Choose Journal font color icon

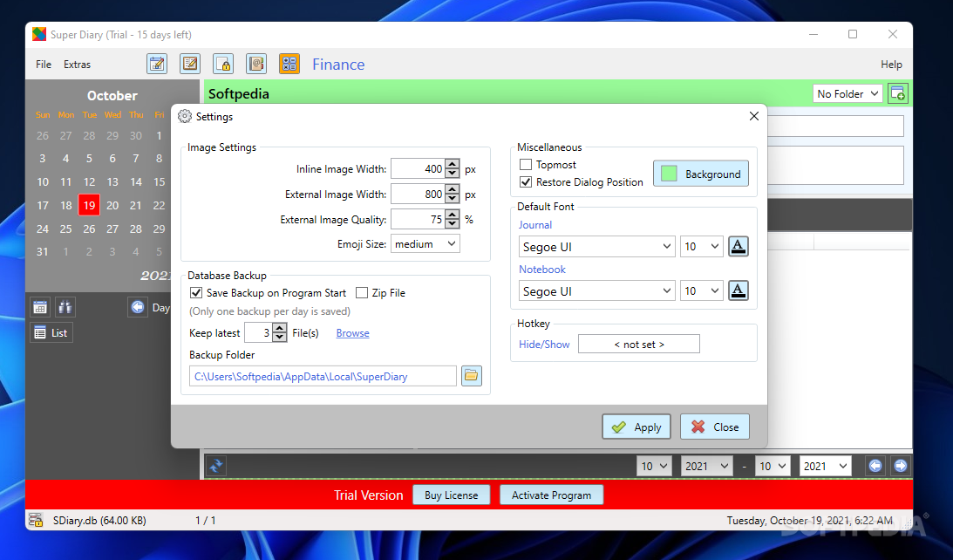pos(738,246)
